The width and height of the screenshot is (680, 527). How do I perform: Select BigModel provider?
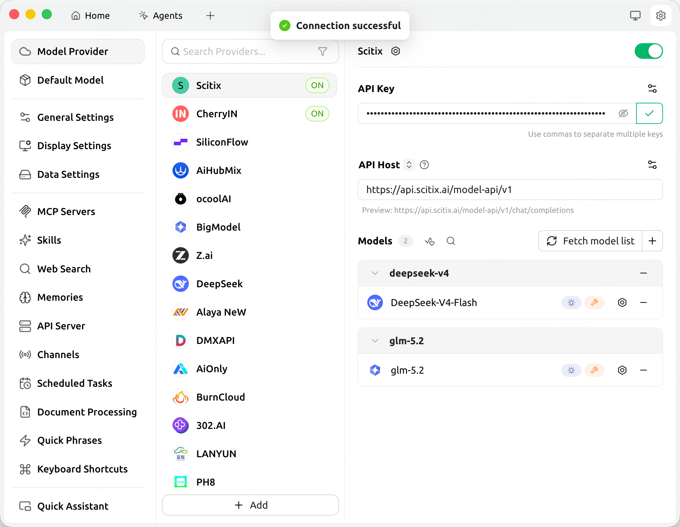249,227
